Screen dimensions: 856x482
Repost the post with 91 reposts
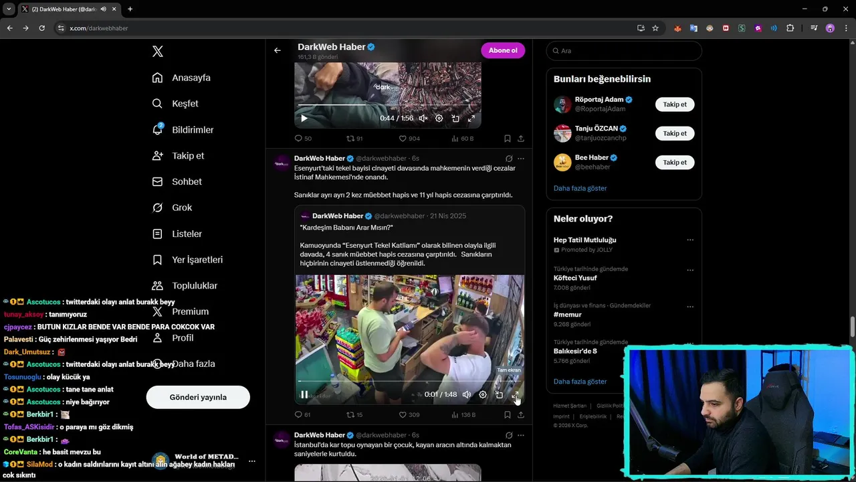tap(354, 139)
